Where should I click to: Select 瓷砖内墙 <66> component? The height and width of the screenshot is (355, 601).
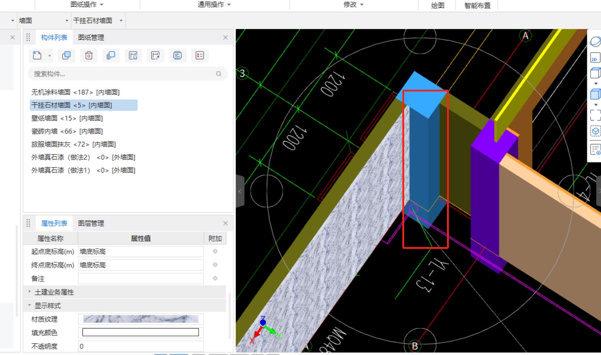pos(67,131)
